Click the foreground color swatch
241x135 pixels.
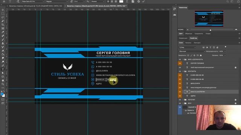point(2,94)
